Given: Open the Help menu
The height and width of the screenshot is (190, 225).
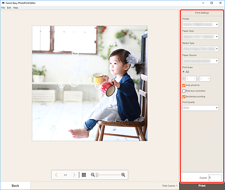Looking at the screenshot, I should tap(16, 8).
